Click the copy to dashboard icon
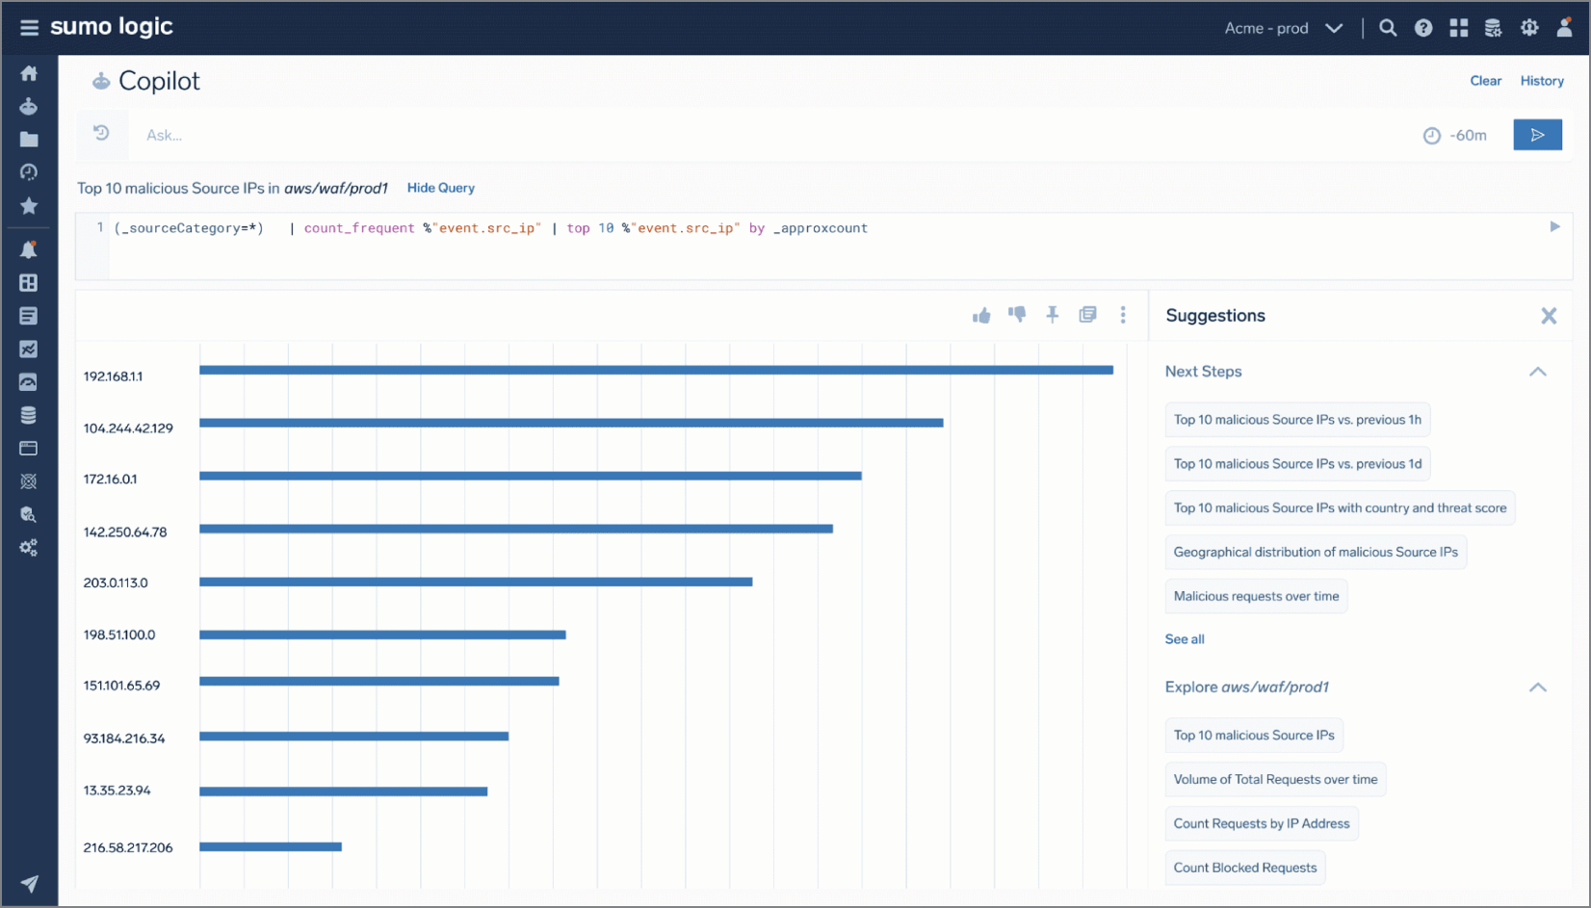The image size is (1591, 908). (x=1087, y=315)
